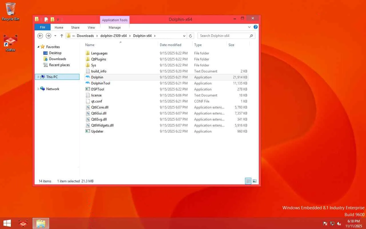
Task: Expand the ribbon with the chevron
Action: [249, 27]
